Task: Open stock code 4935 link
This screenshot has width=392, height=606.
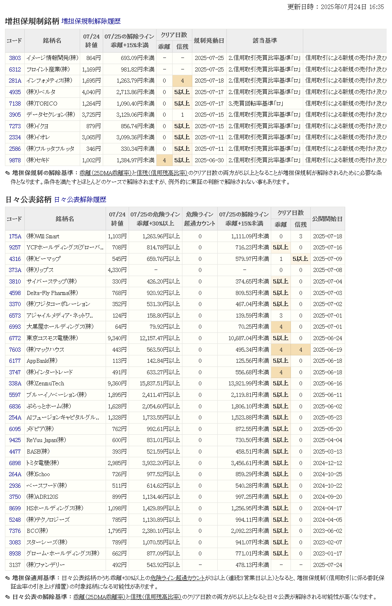Action: point(15,92)
